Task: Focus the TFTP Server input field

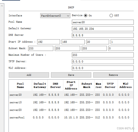Action: [x=103, y=61]
